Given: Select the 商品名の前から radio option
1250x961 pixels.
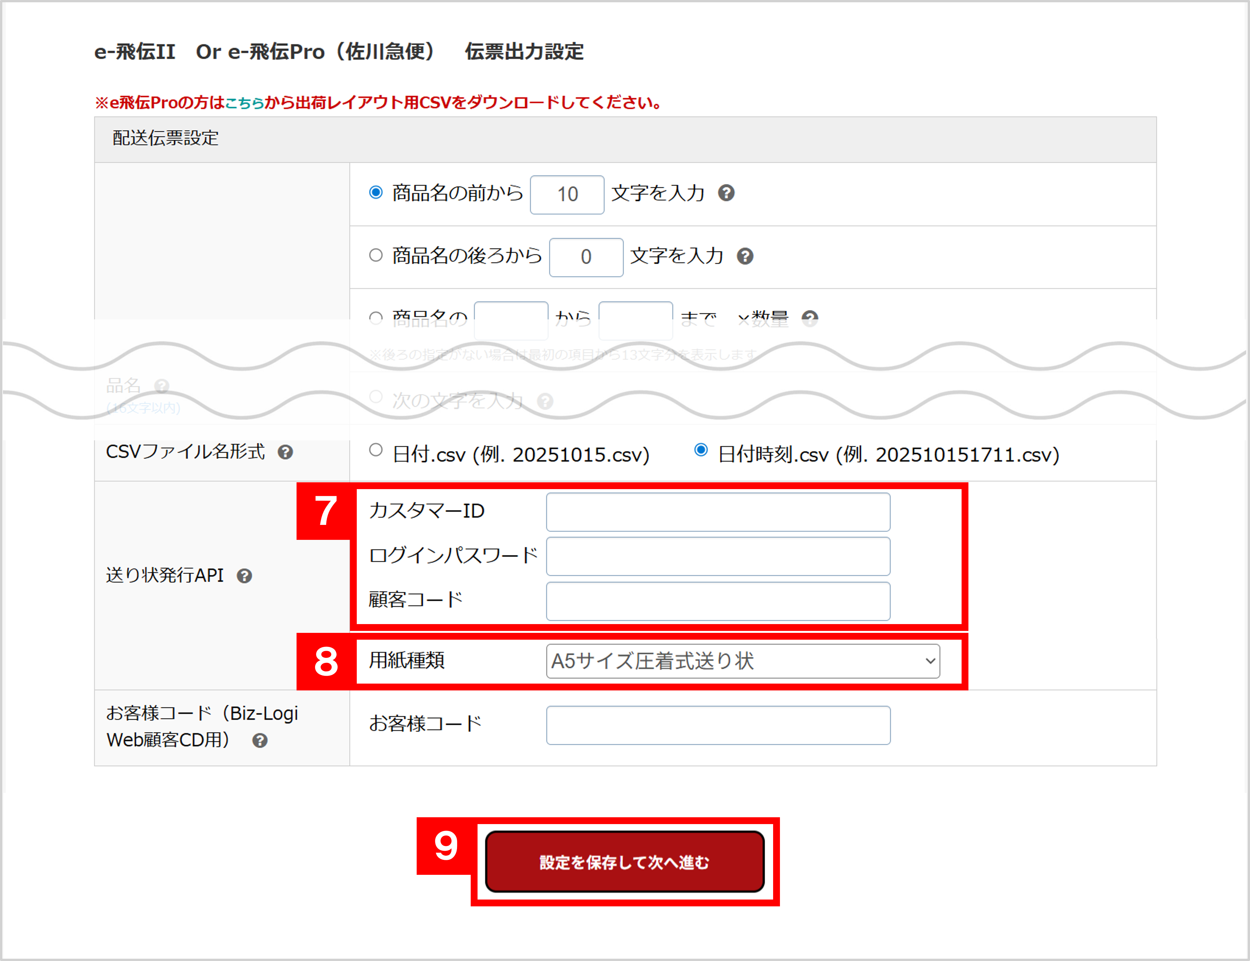Looking at the screenshot, I should pyautogui.click(x=376, y=193).
